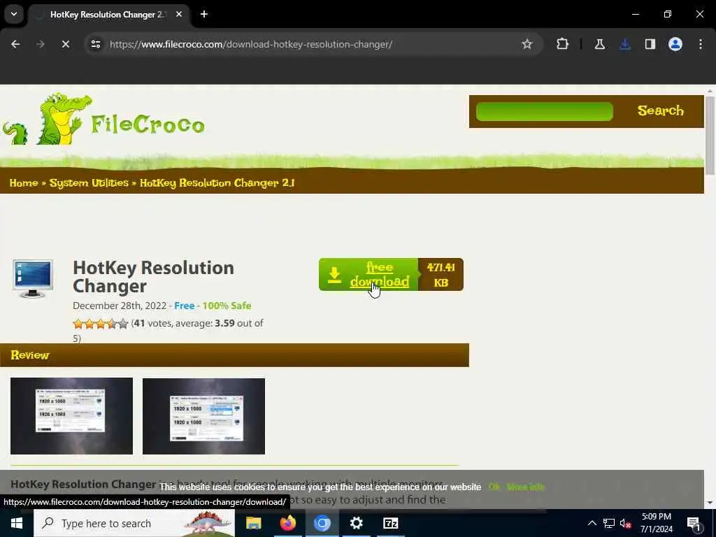Click the star rating widget
Screen dimensions: 716x537
[x=101, y=324]
